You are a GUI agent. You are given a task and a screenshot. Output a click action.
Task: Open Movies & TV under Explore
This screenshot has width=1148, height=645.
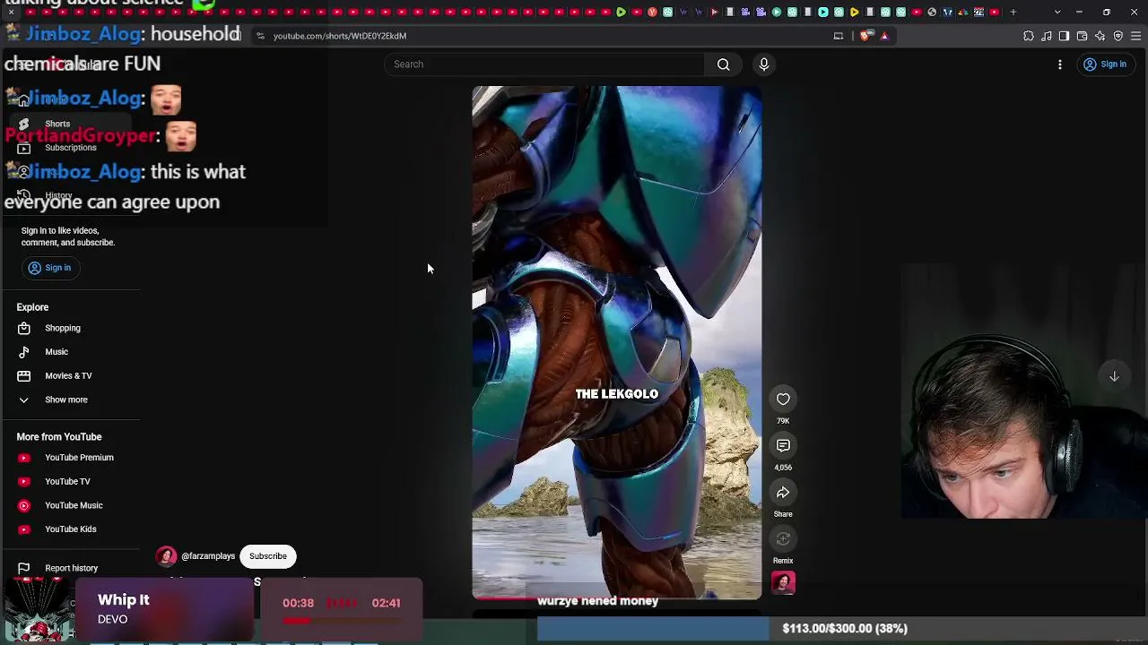click(68, 376)
